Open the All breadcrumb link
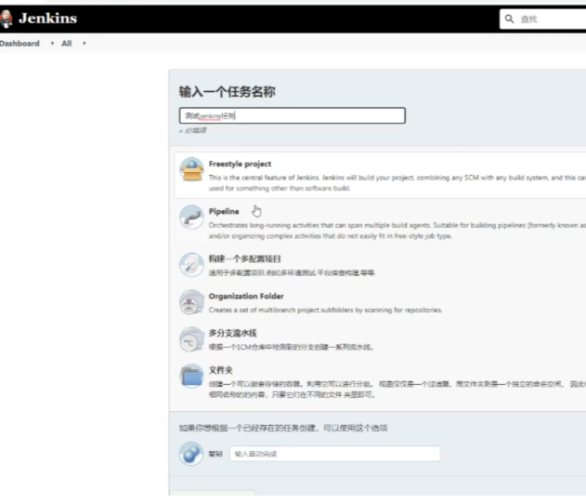The image size is (586, 503). click(x=67, y=44)
